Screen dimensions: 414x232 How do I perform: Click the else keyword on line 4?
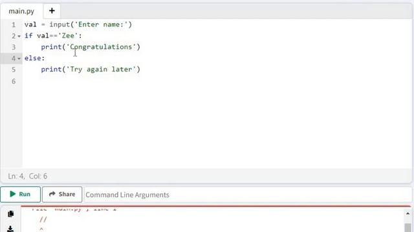(32, 58)
